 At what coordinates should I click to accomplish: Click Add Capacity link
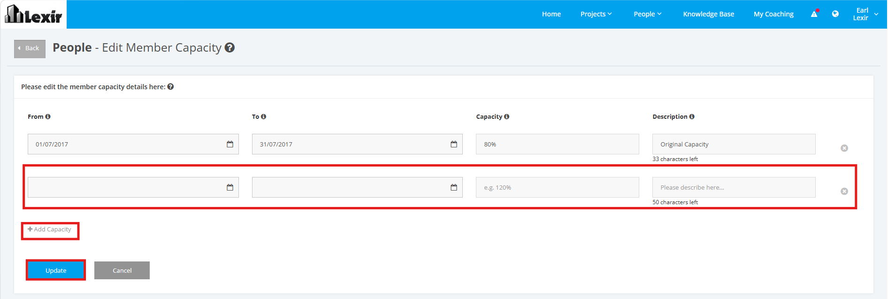tap(49, 230)
